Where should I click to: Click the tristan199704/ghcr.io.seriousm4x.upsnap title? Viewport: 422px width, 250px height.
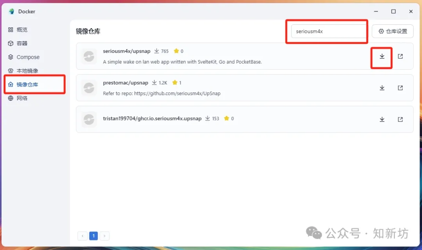[152, 119]
